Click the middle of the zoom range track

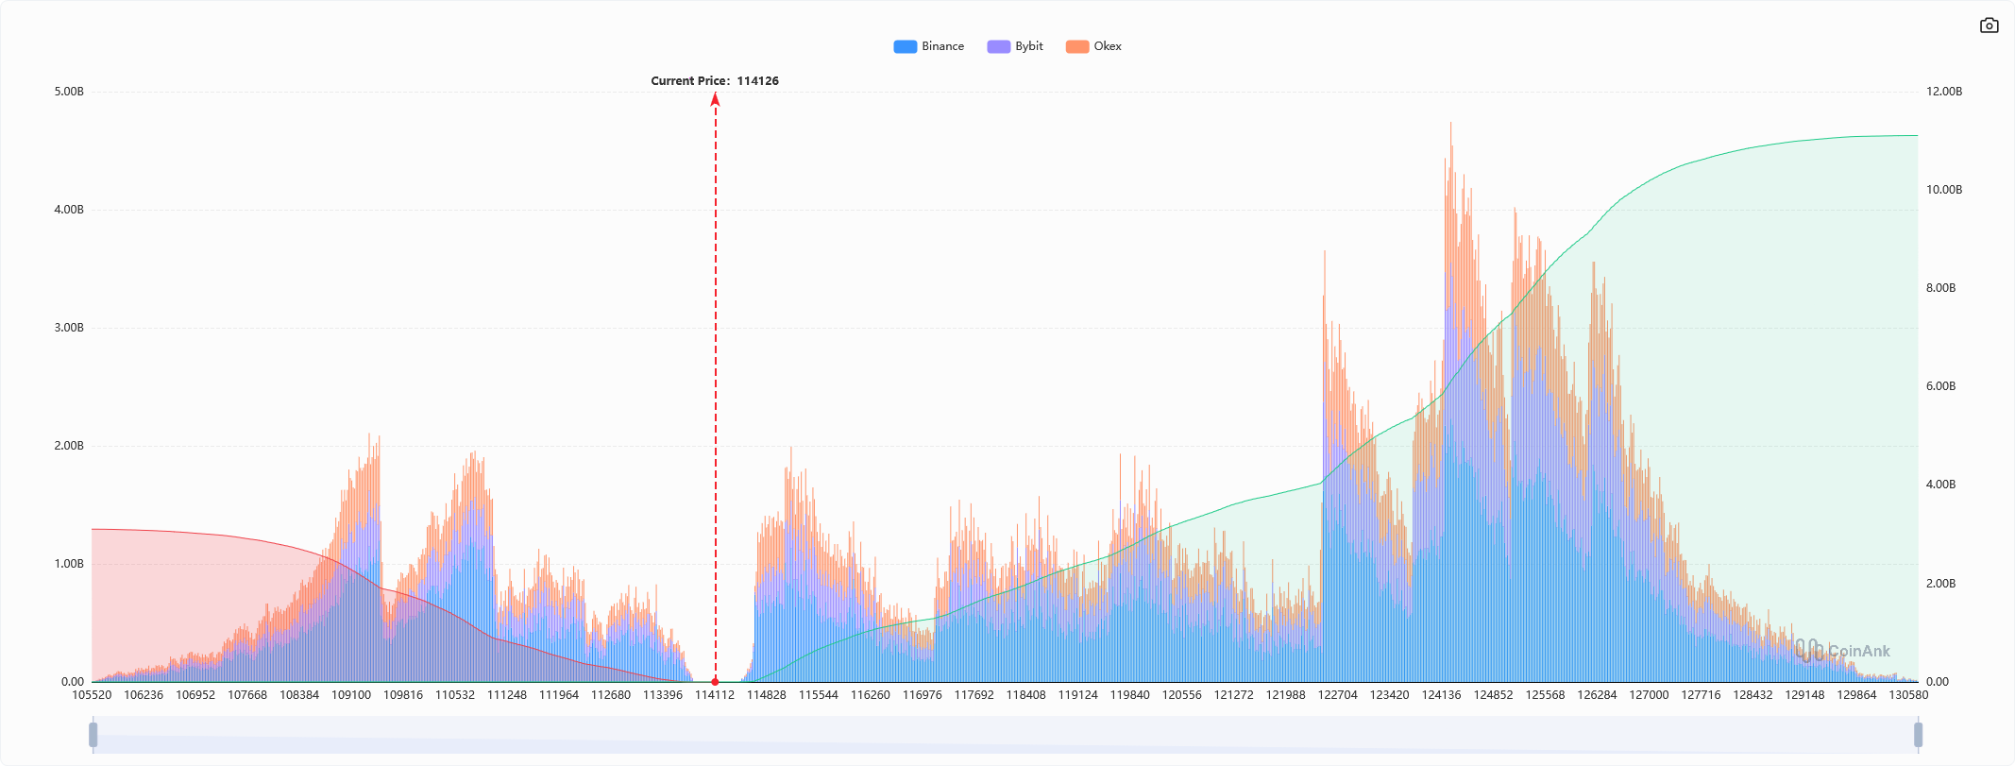tap(1006, 734)
